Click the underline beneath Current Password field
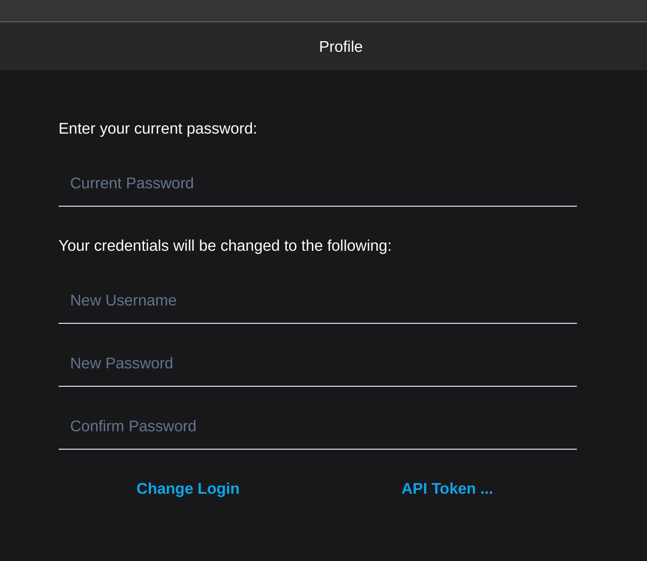647x561 pixels. click(318, 206)
